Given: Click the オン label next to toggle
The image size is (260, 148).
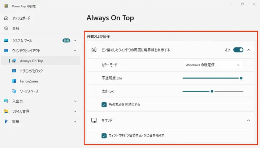Looking at the screenshot, I should coord(227,50).
